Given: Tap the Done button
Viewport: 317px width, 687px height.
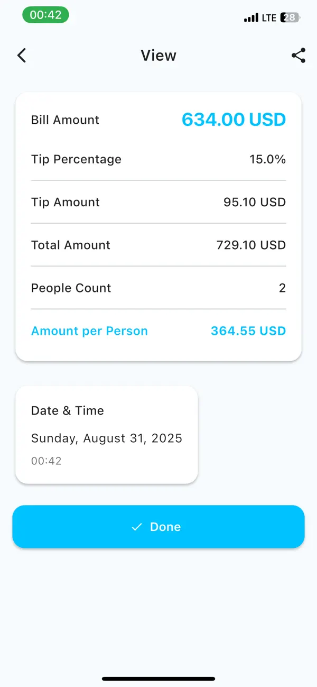Looking at the screenshot, I should [x=158, y=527].
